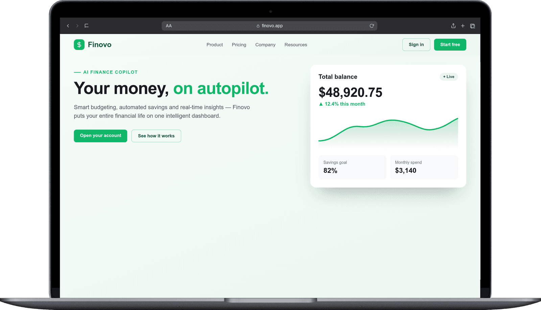
Task: Click the balance trend line chart
Action: tap(388, 132)
